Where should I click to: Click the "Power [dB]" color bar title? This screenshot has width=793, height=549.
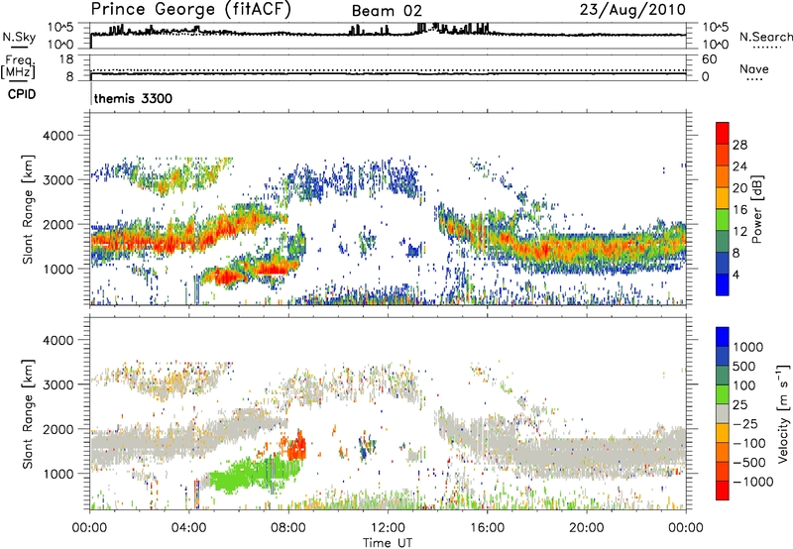click(x=757, y=209)
